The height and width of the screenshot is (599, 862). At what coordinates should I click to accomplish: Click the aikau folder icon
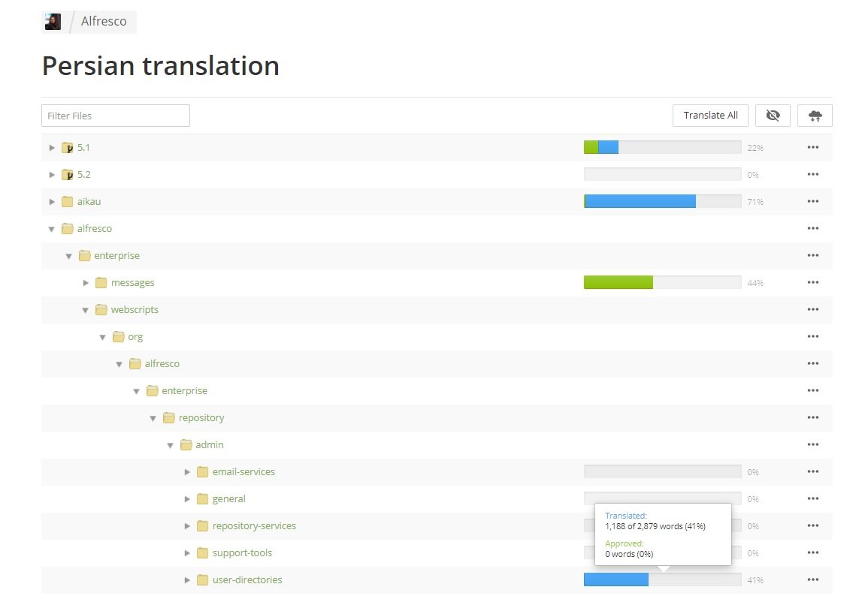[68, 201]
